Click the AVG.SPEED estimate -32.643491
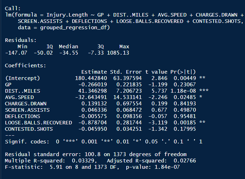 click(x=91, y=97)
